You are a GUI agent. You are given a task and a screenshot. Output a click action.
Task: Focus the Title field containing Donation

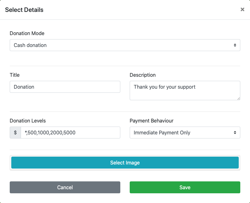(x=65, y=87)
